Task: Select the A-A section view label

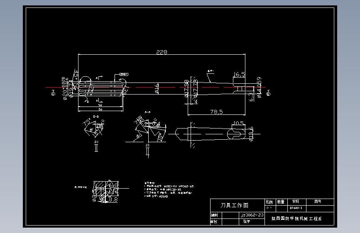Action: click(147, 112)
